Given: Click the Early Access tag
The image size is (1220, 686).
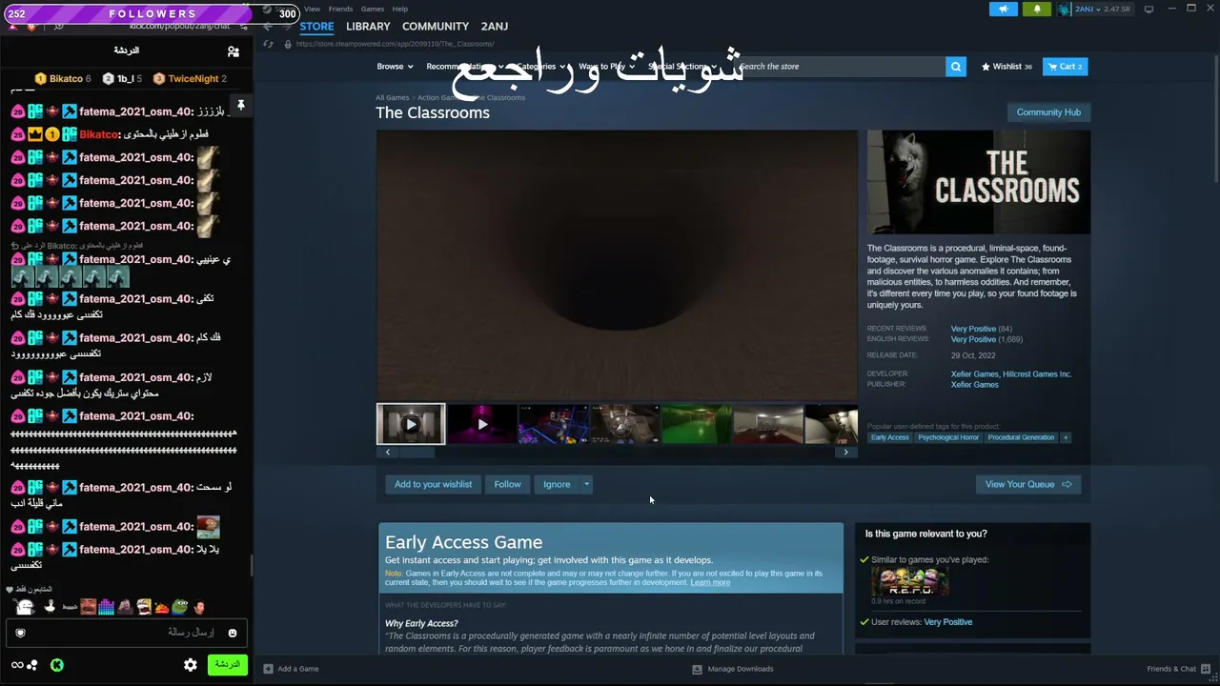Looking at the screenshot, I should tap(889, 437).
